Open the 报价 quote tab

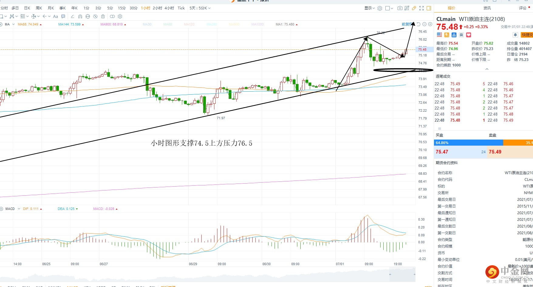(452, 8)
